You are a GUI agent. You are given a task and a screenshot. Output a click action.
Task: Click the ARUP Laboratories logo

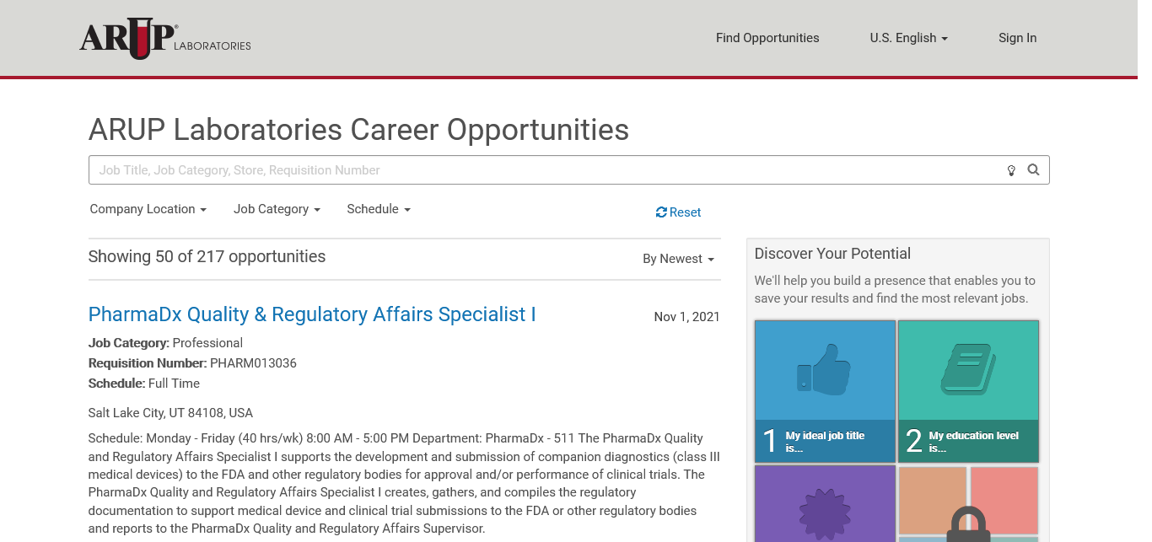165,39
